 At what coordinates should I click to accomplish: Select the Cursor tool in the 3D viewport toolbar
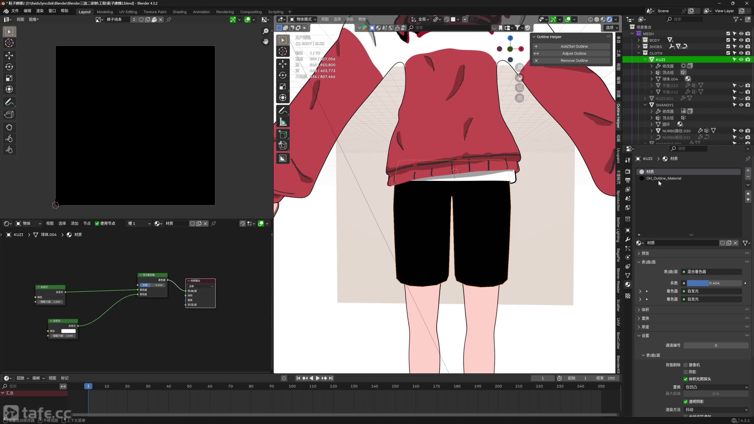283,51
